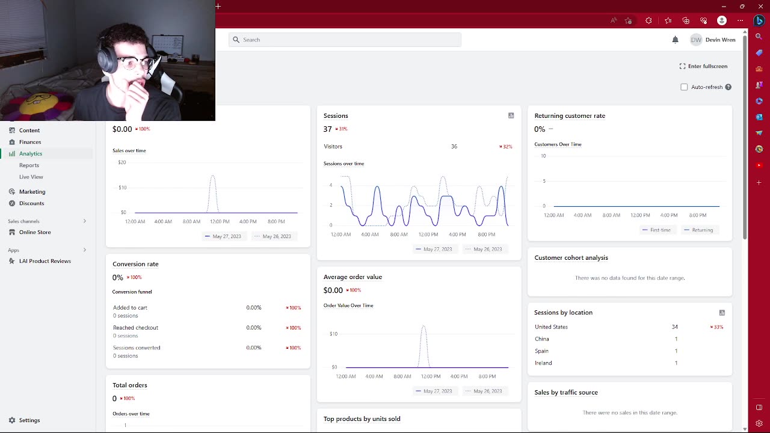This screenshot has width=770, height=433.
Task: Click the Reached checkout funnel row
Action: tap(207, 331)
